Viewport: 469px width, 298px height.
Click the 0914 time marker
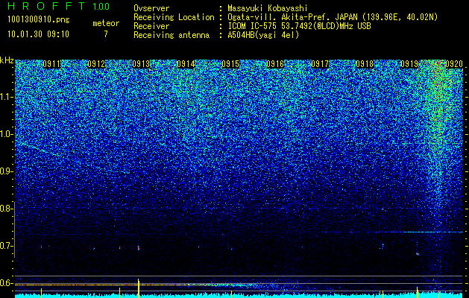click(186, 64)
